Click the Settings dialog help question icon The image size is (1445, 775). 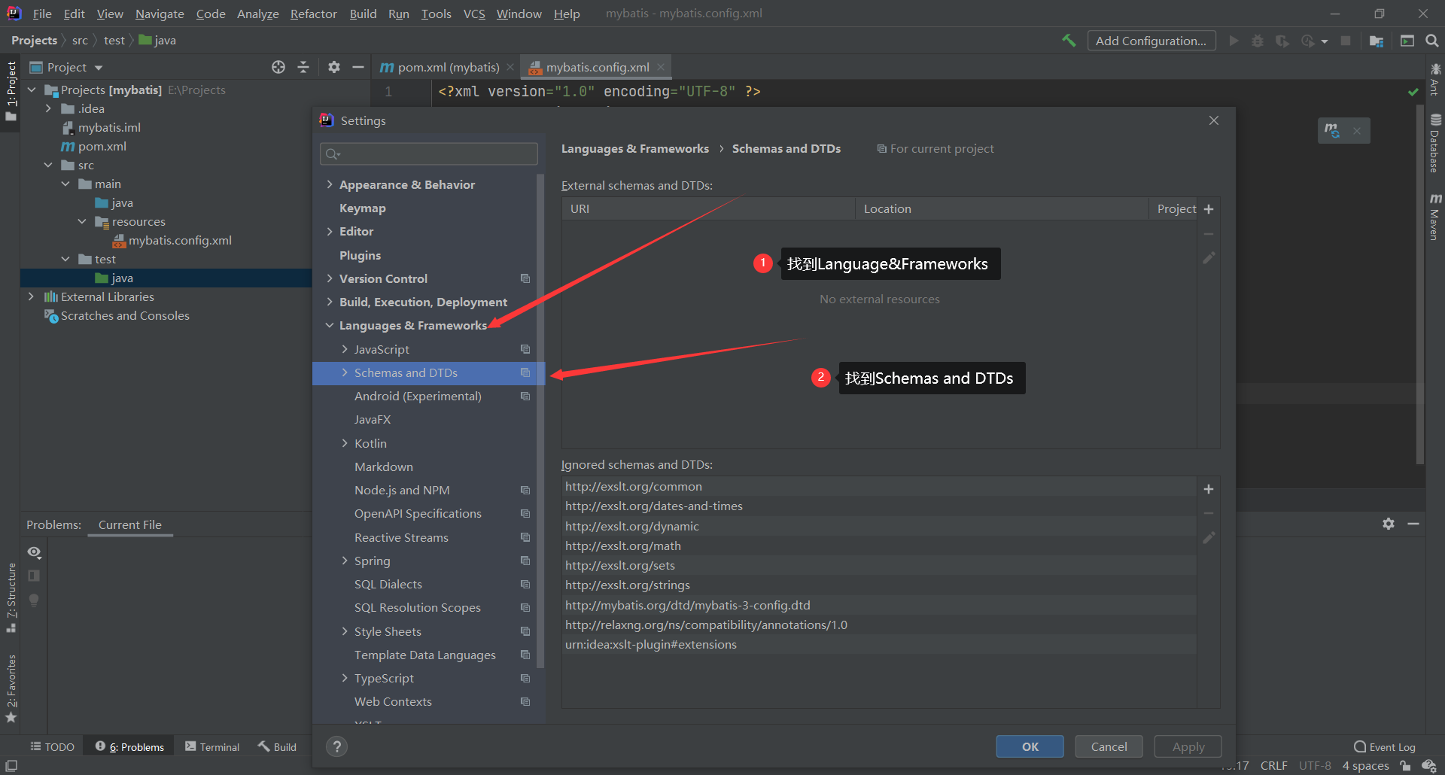pos(336,746)
